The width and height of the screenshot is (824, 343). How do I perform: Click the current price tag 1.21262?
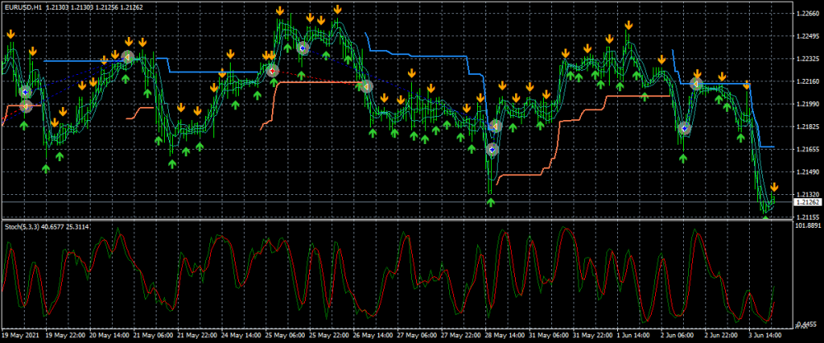point(805,202)
